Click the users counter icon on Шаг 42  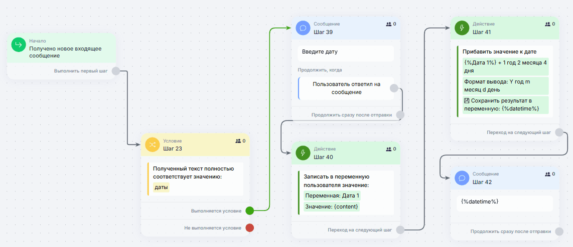click(547, 174)
